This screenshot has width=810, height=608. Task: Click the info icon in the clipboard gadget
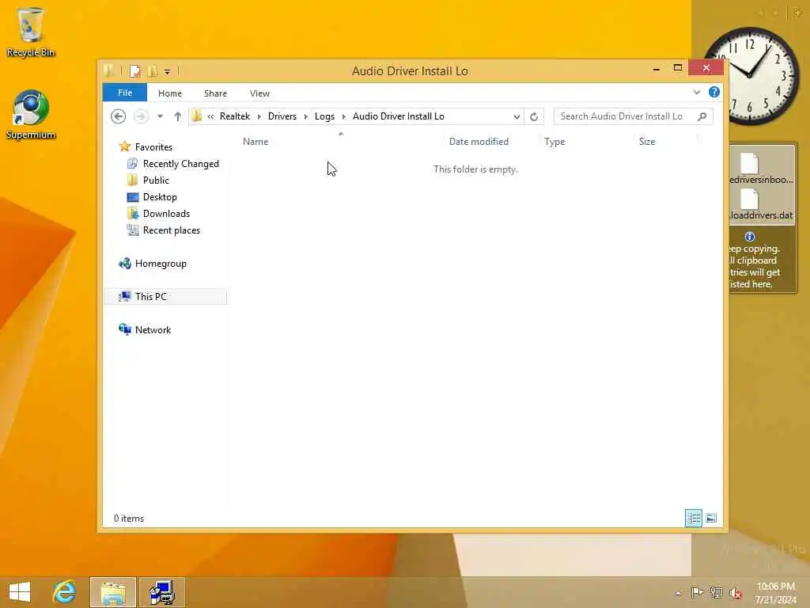point(750,237)
